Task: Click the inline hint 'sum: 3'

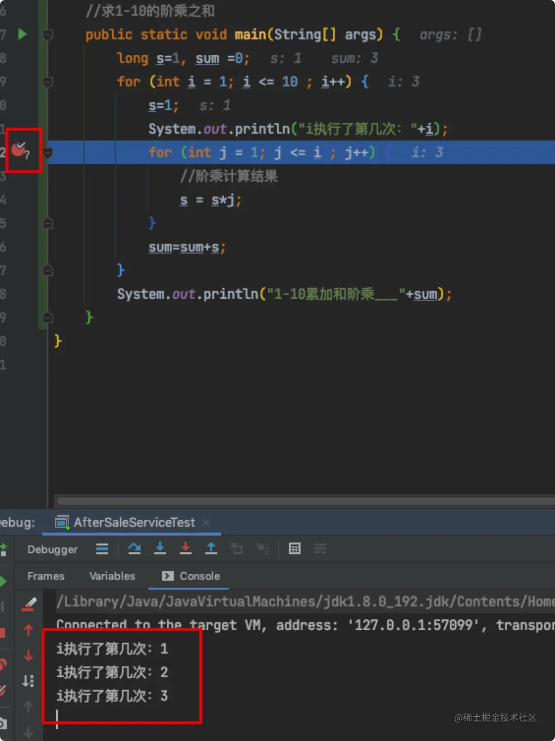Action: pyautogui.click(x=355, y=59)
